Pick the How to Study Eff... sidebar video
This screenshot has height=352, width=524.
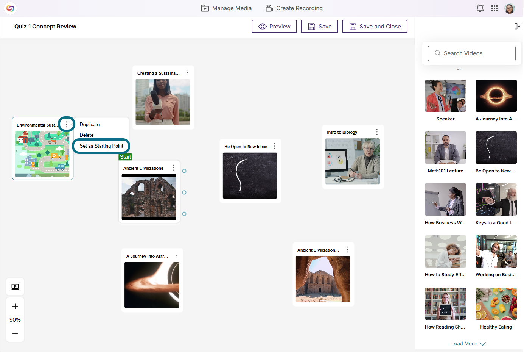click(x=445, y=251)
